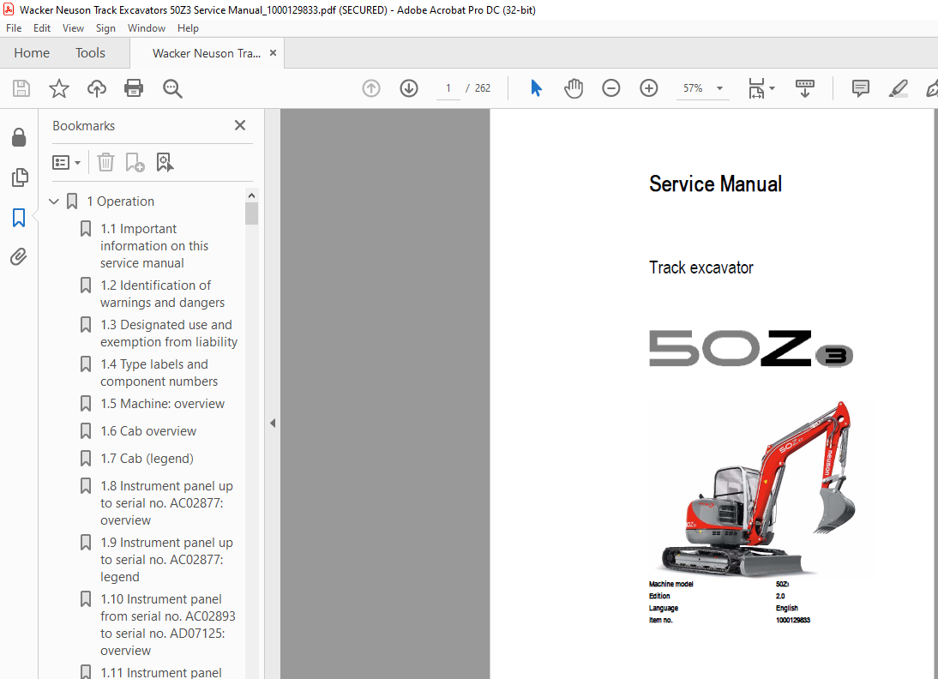Go to bookmark 1.3 Designated use
The width and height of the screenshot is (938, 679).
pos(169,333)
